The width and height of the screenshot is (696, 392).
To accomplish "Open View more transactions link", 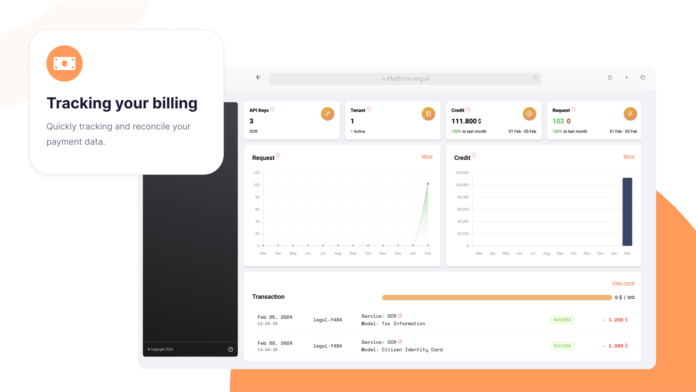I will point(623,283).
